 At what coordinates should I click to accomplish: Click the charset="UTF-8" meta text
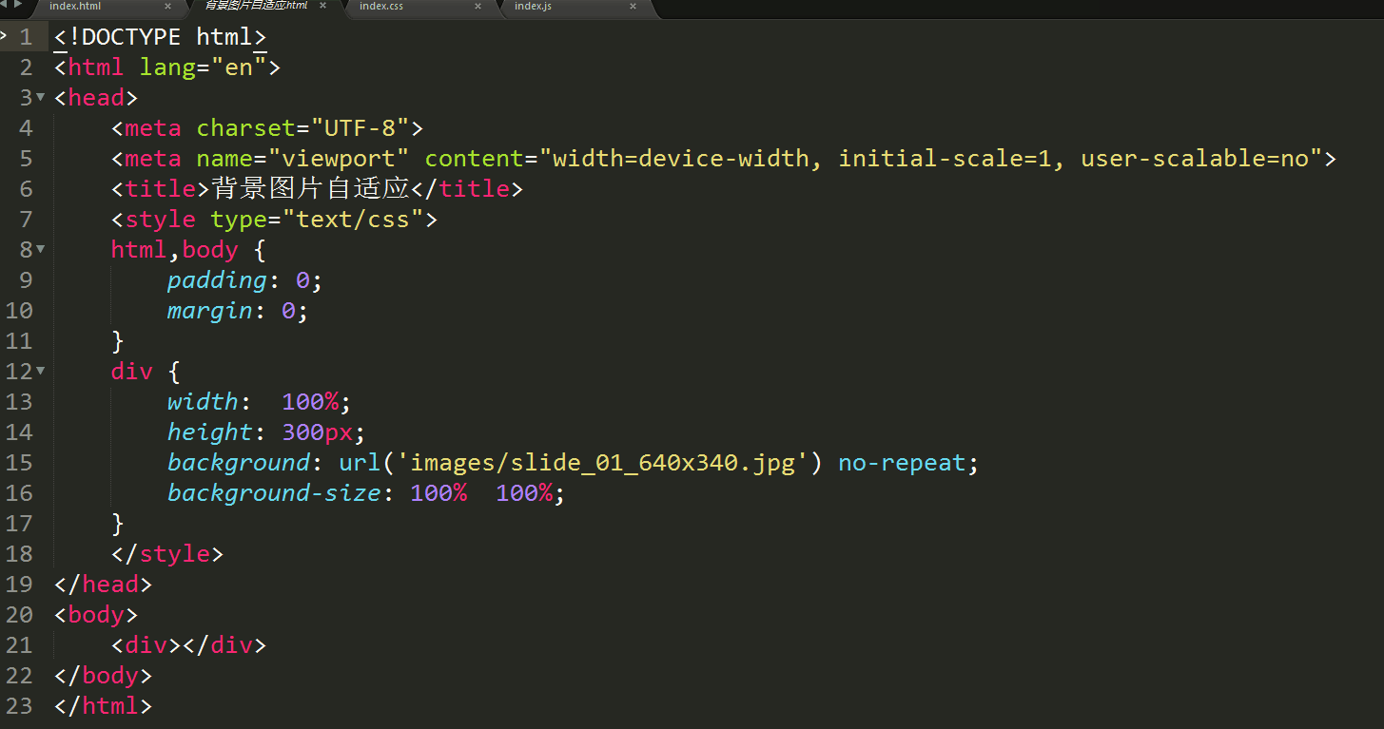302,128
